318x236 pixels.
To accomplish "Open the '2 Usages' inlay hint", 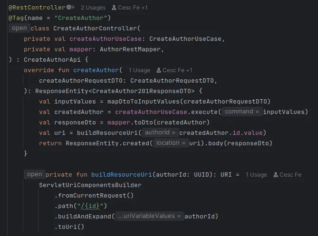I will pos(93,8).
